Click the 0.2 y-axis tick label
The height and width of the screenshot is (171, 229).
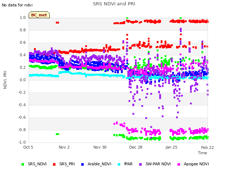click(x=23, y=67)
